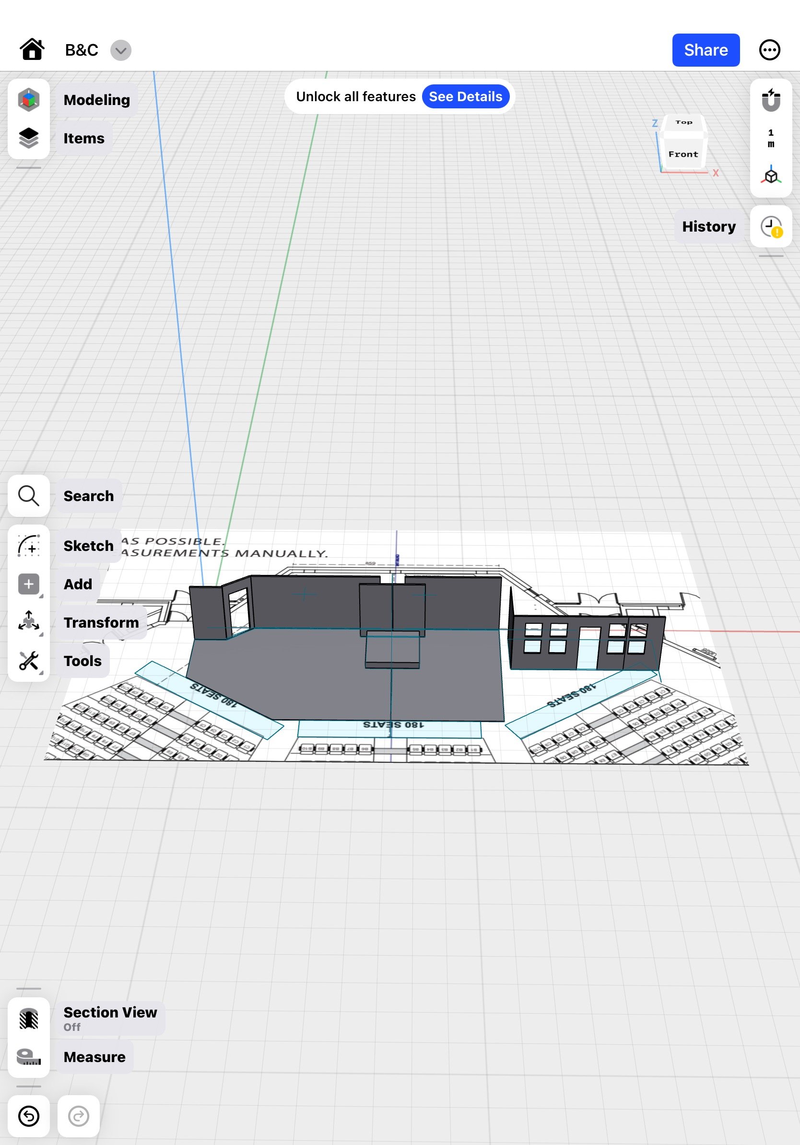
Task: Open the Modeling label
Action: (97, 100)
